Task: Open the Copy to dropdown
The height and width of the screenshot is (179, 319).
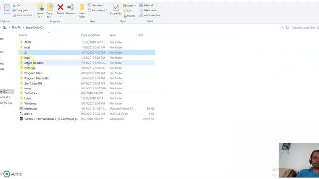Action: tap(49, 11)
